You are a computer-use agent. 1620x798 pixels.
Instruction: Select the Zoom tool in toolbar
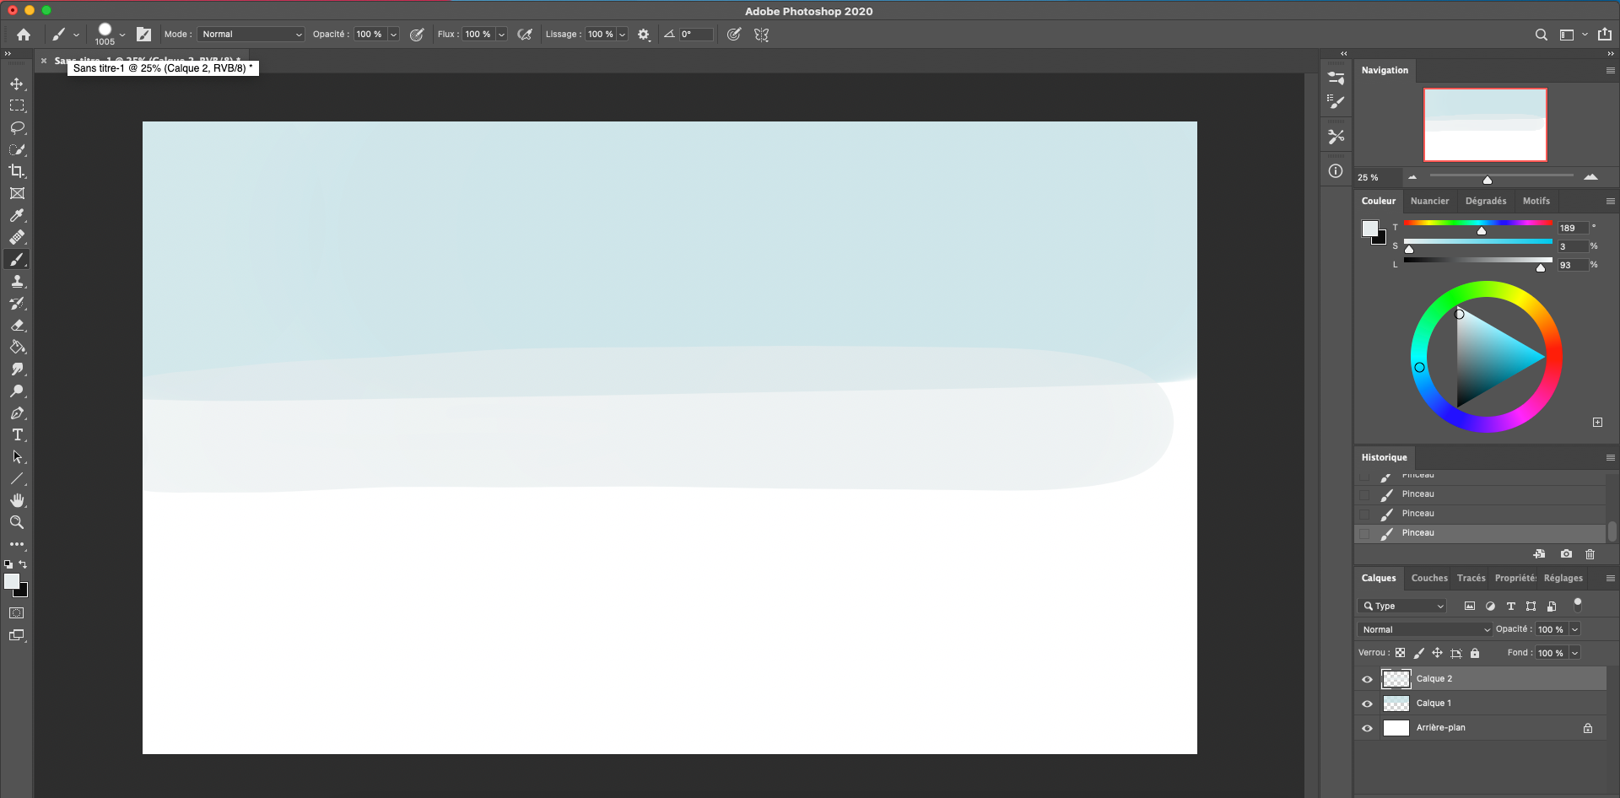(17, 523)
